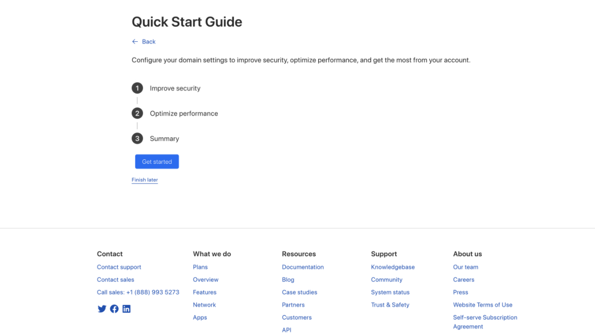This screenshot has width=595, height=333.
Task: Select step 2 circle Optimize performance
Action: pyautogui.click(x=137, y=114)
